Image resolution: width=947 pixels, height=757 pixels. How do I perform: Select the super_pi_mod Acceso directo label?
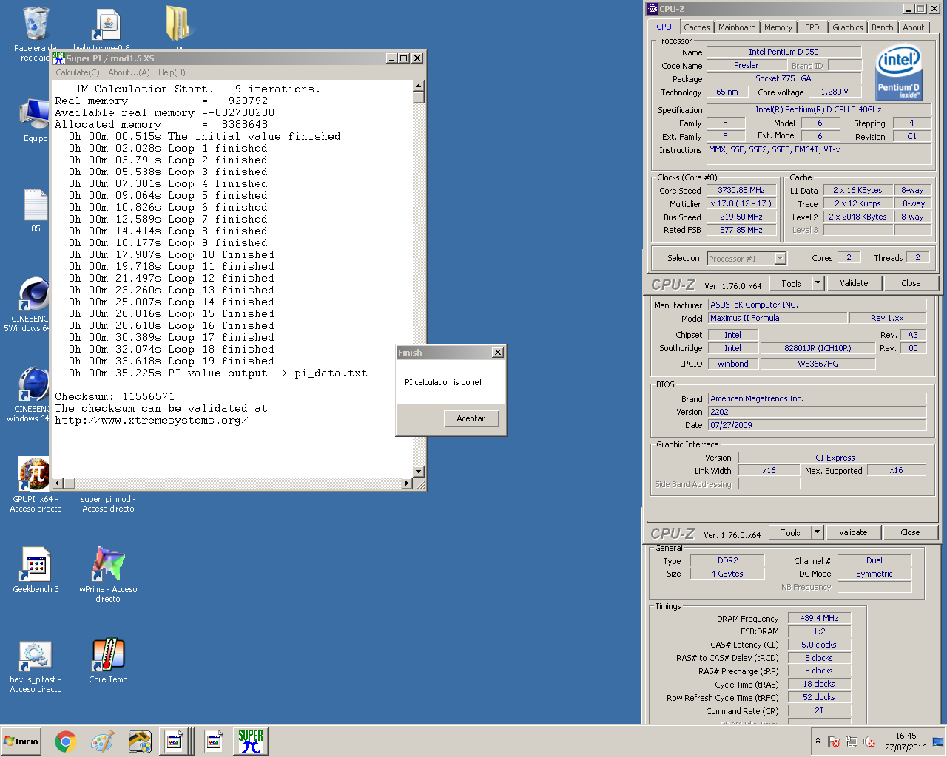pos(108,504)
